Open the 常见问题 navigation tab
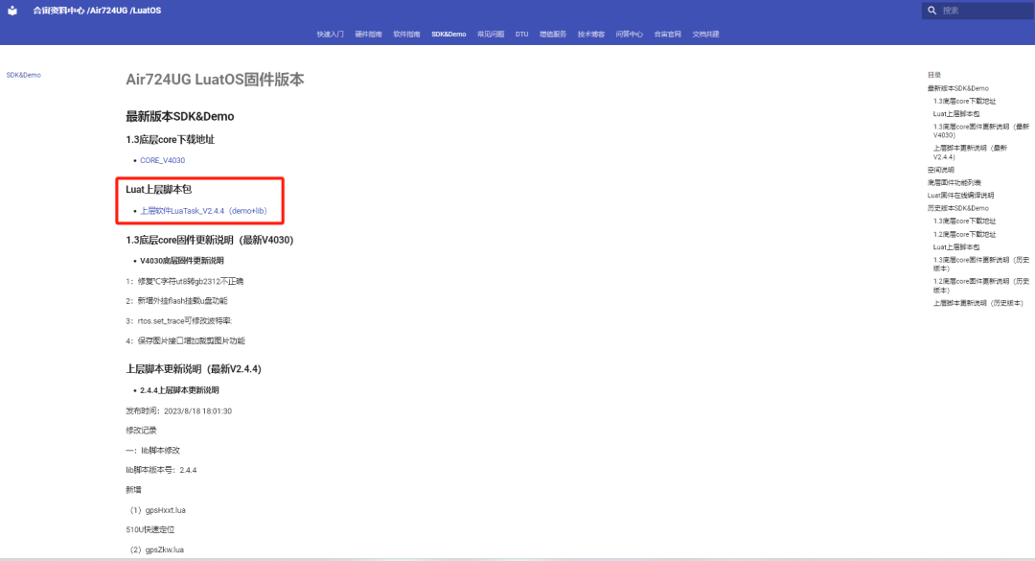The image size is (1035, 561). click(491, 35)
